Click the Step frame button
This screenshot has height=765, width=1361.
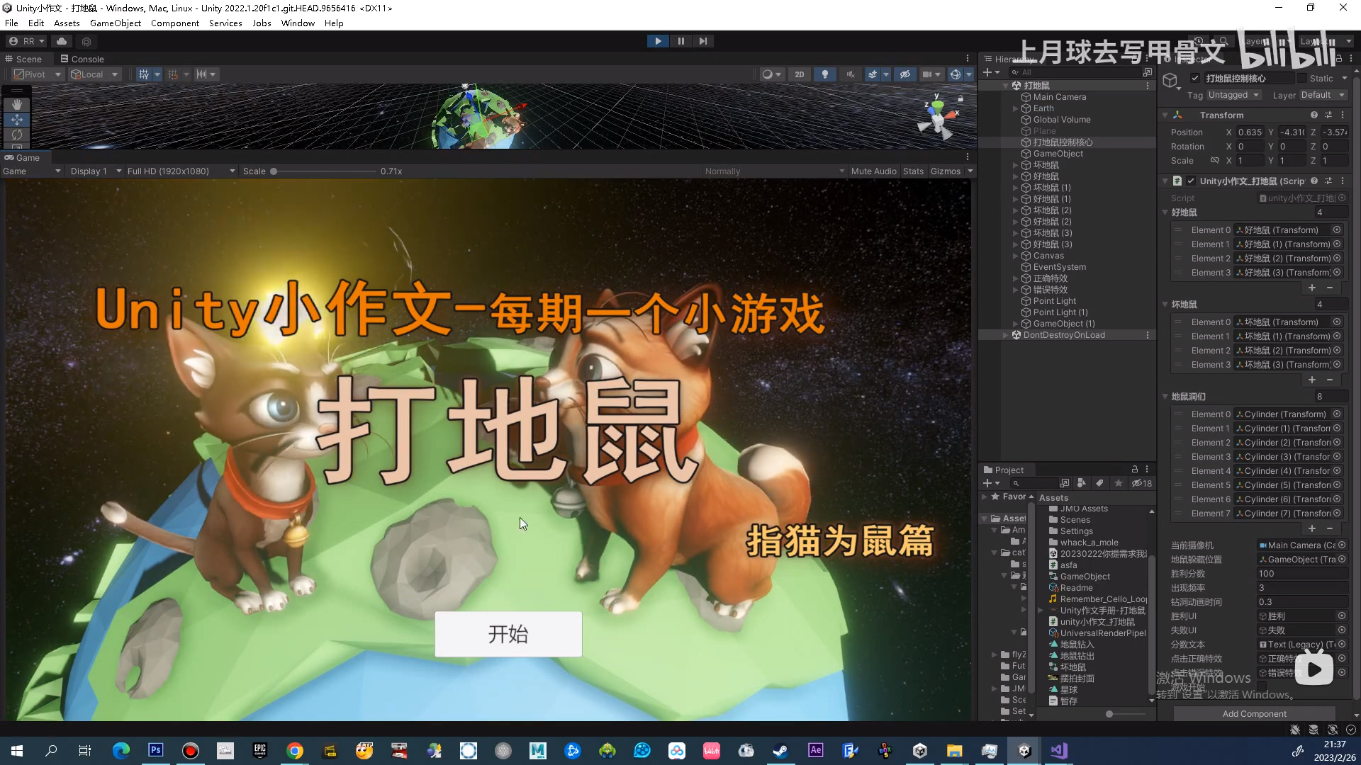[x=702, y=41]
